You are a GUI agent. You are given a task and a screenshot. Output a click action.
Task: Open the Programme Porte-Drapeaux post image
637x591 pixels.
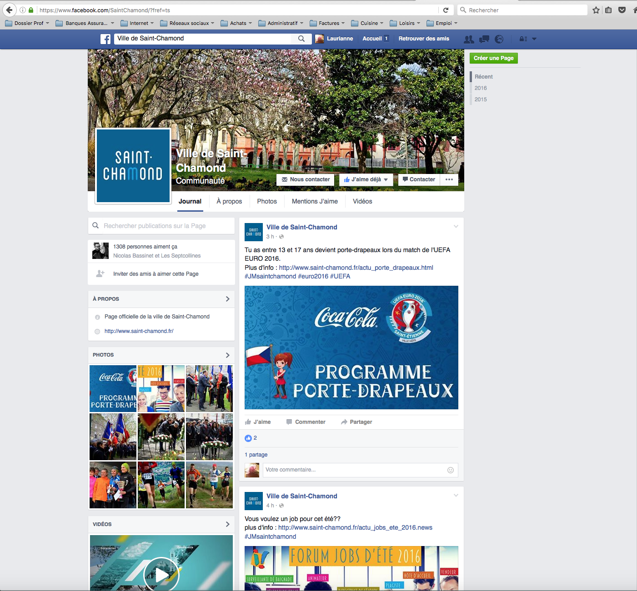pos(351,348)
